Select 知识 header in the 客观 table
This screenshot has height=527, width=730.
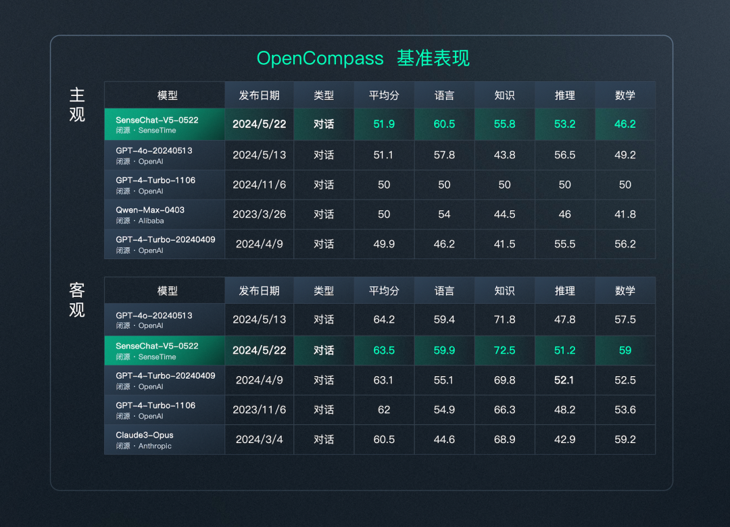(x=505, y=291)
